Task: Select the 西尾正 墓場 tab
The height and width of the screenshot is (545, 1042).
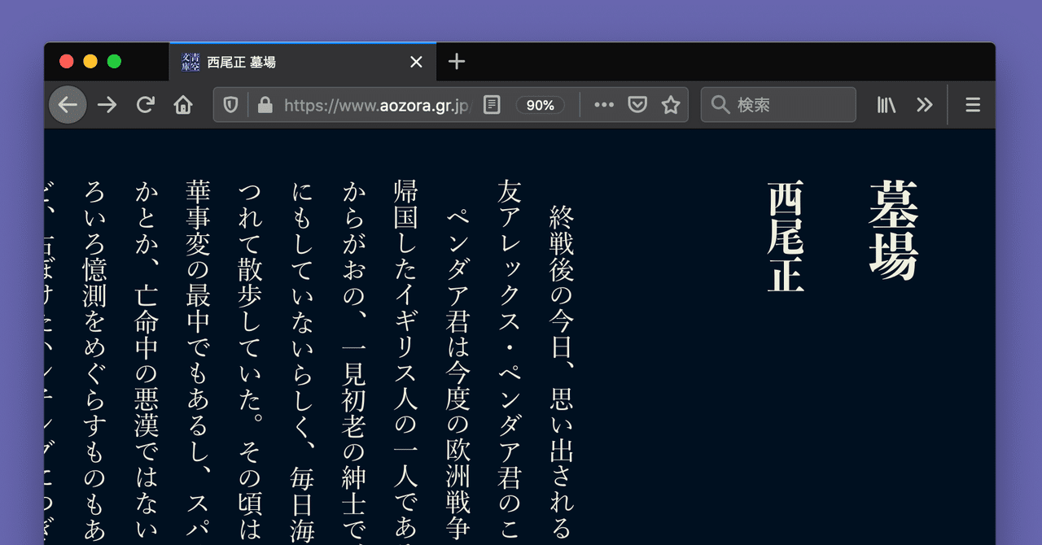Action: click(x=303, y=62)
